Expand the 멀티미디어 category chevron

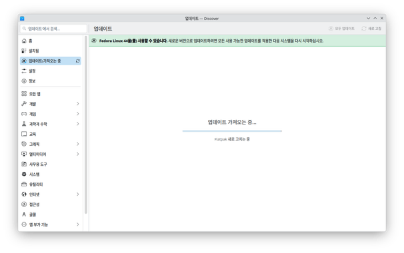pyautogui.click(x=77, y=154)
